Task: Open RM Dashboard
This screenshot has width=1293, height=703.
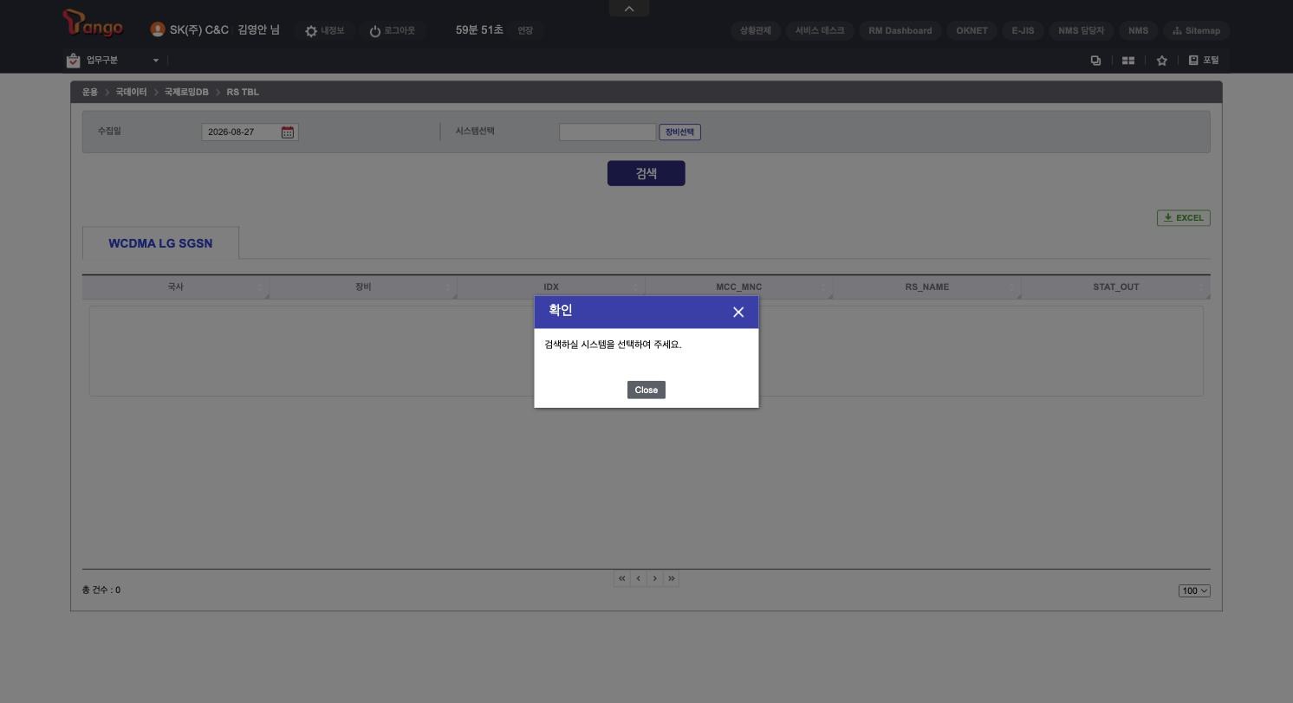Action: (x=900, y=30)
